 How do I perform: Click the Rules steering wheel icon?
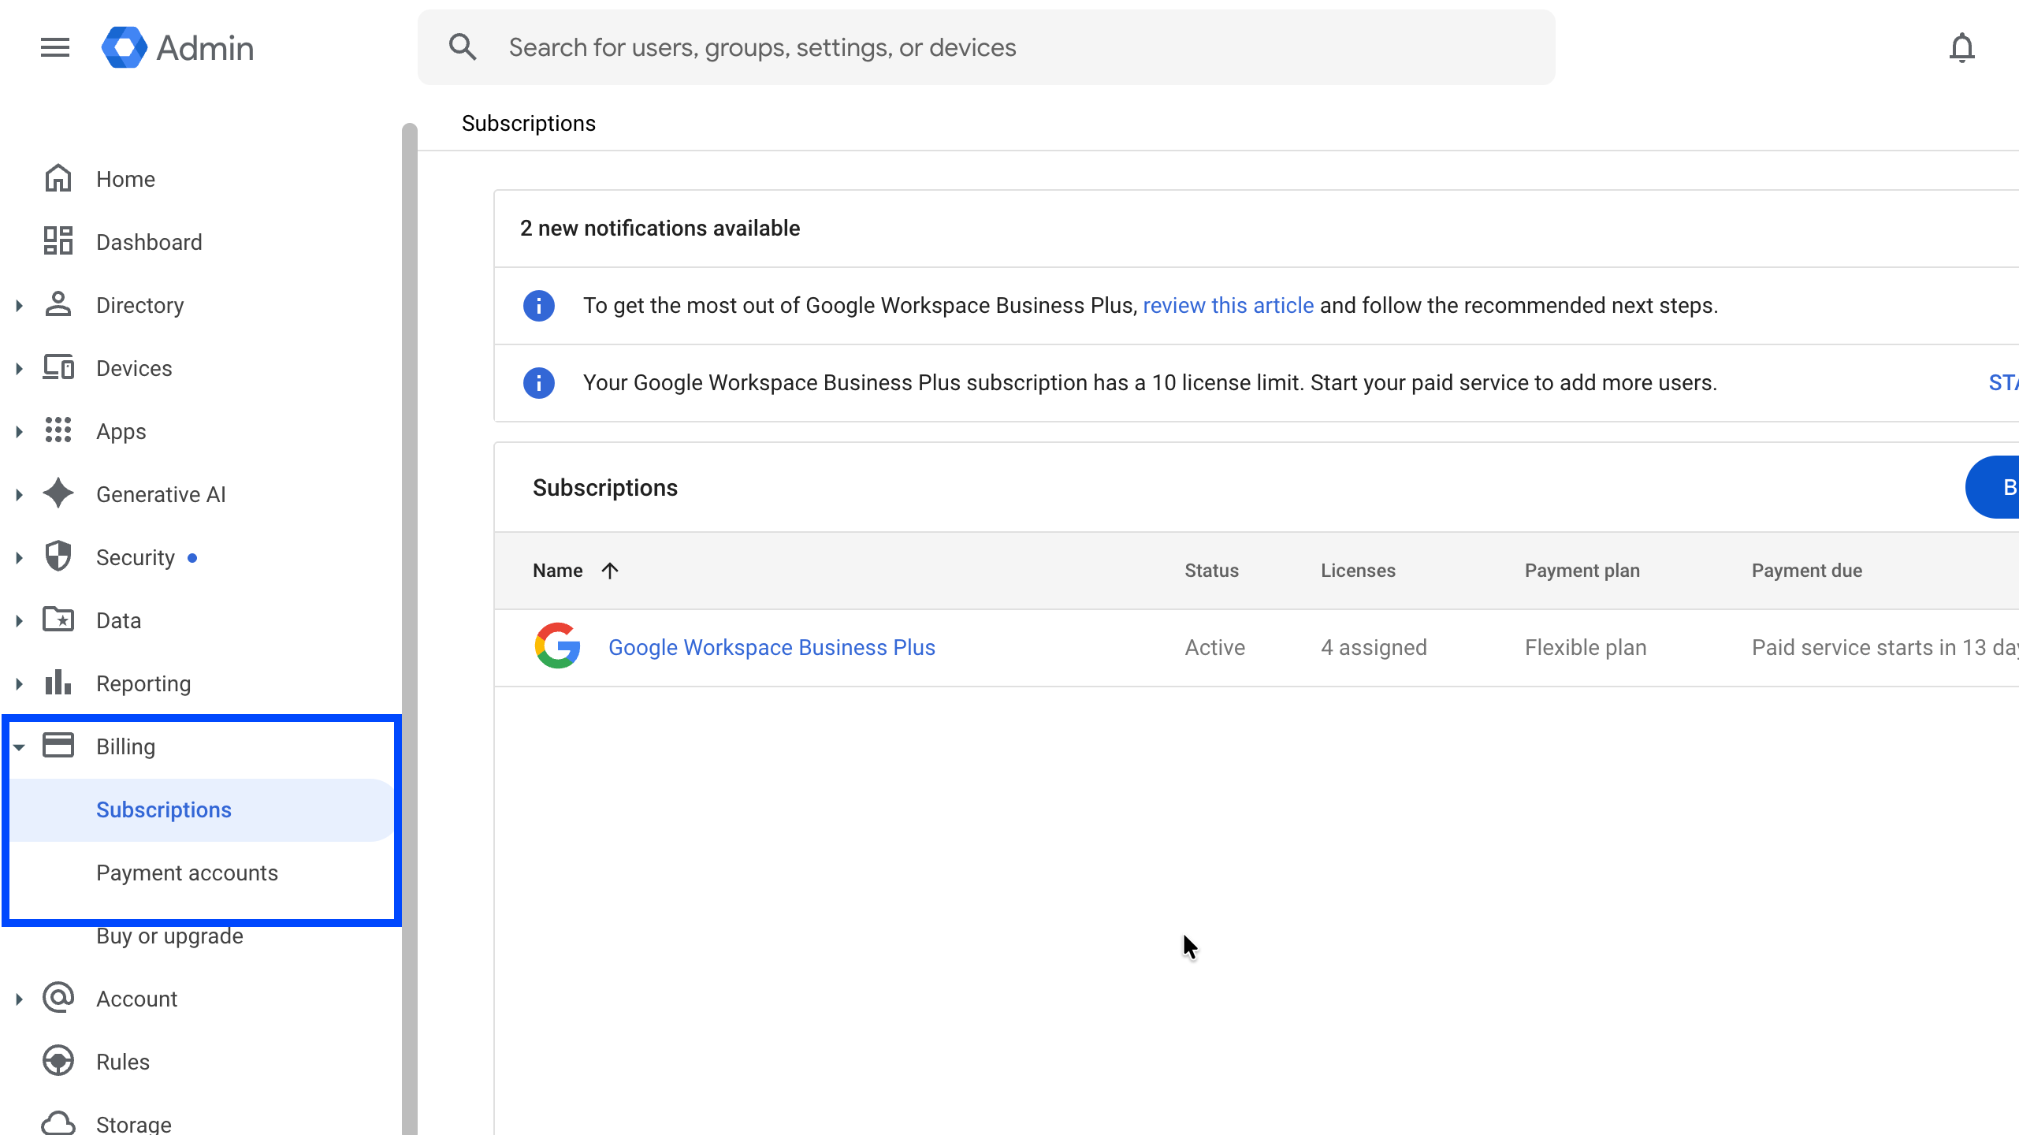[x=58, y=1061]
